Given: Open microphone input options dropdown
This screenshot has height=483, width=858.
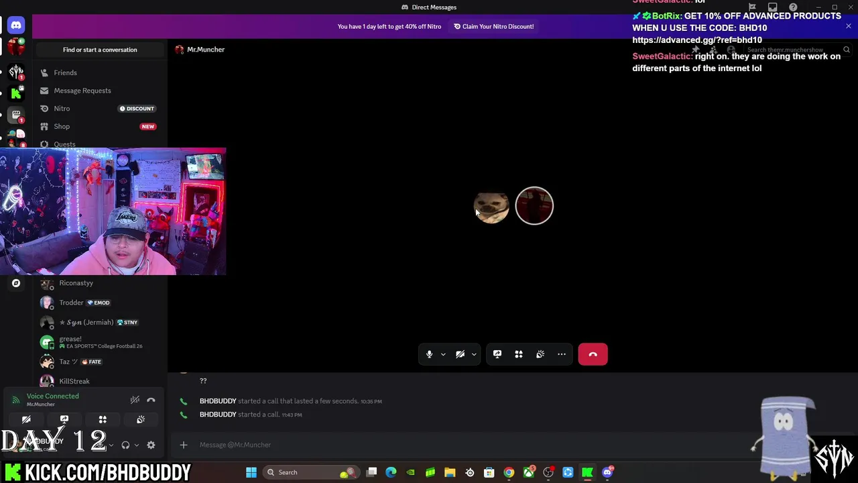Looking at the screenshot, I should pyautogui.click(x=443, y=354).
